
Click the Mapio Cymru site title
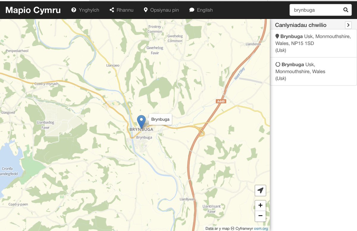33,10
